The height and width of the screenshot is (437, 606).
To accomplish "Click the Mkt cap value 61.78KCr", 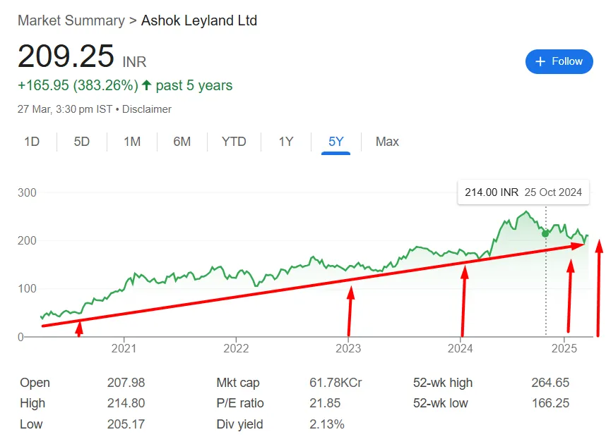I will click(335, 383).
